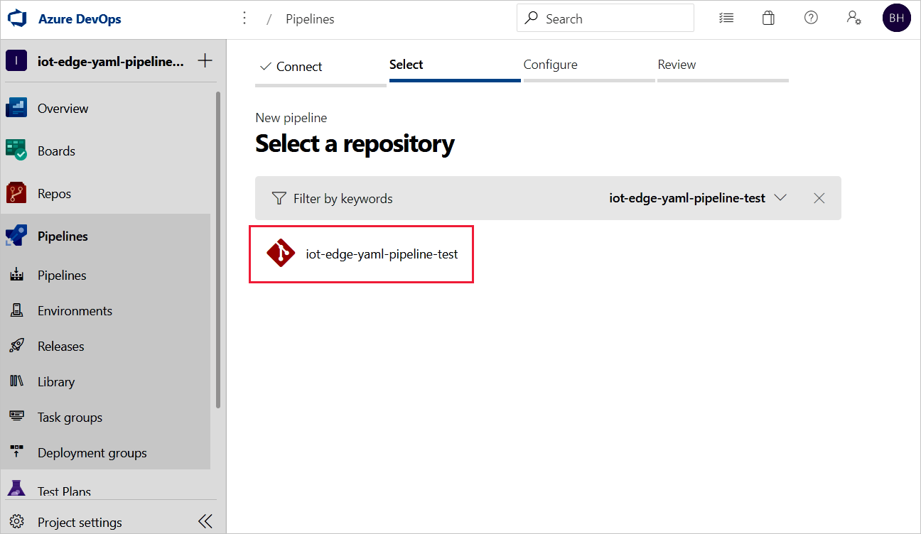Open the user settings person icon

[x=853, y=18]
